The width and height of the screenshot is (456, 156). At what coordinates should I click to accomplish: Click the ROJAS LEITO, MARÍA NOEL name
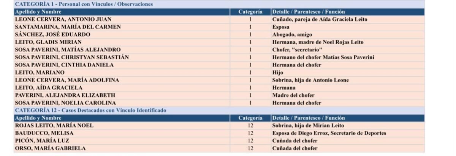click(x=54, y=125)
